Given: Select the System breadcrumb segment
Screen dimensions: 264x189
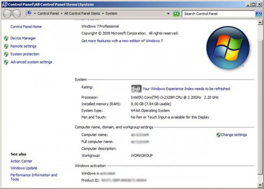Looking at the screenshot, I should coord(111,14).
